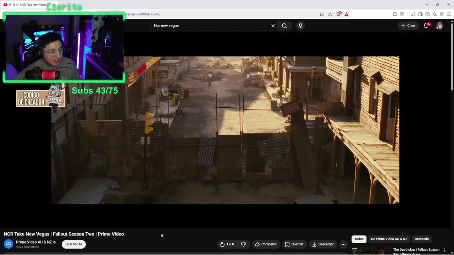This screenshot has height=255, width=454.
Task: Open Brave Rewards triangle icon
Action: click(x=347, y=14)
